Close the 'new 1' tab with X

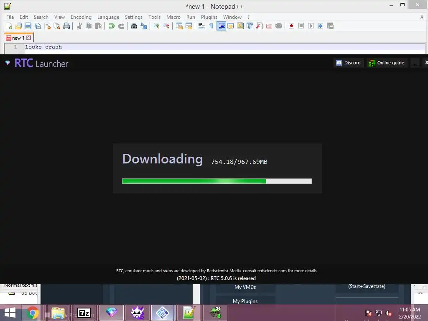pyautogui.click(x=29, y=38)
